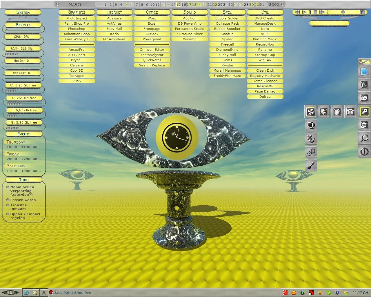Click the key icon in the right dock
Viewport: 371px width, 297px height.
pos(364,111)
